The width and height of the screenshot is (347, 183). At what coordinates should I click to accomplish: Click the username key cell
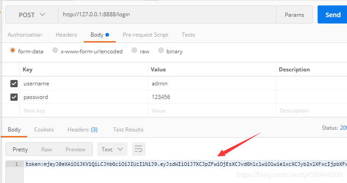[84, 84]
